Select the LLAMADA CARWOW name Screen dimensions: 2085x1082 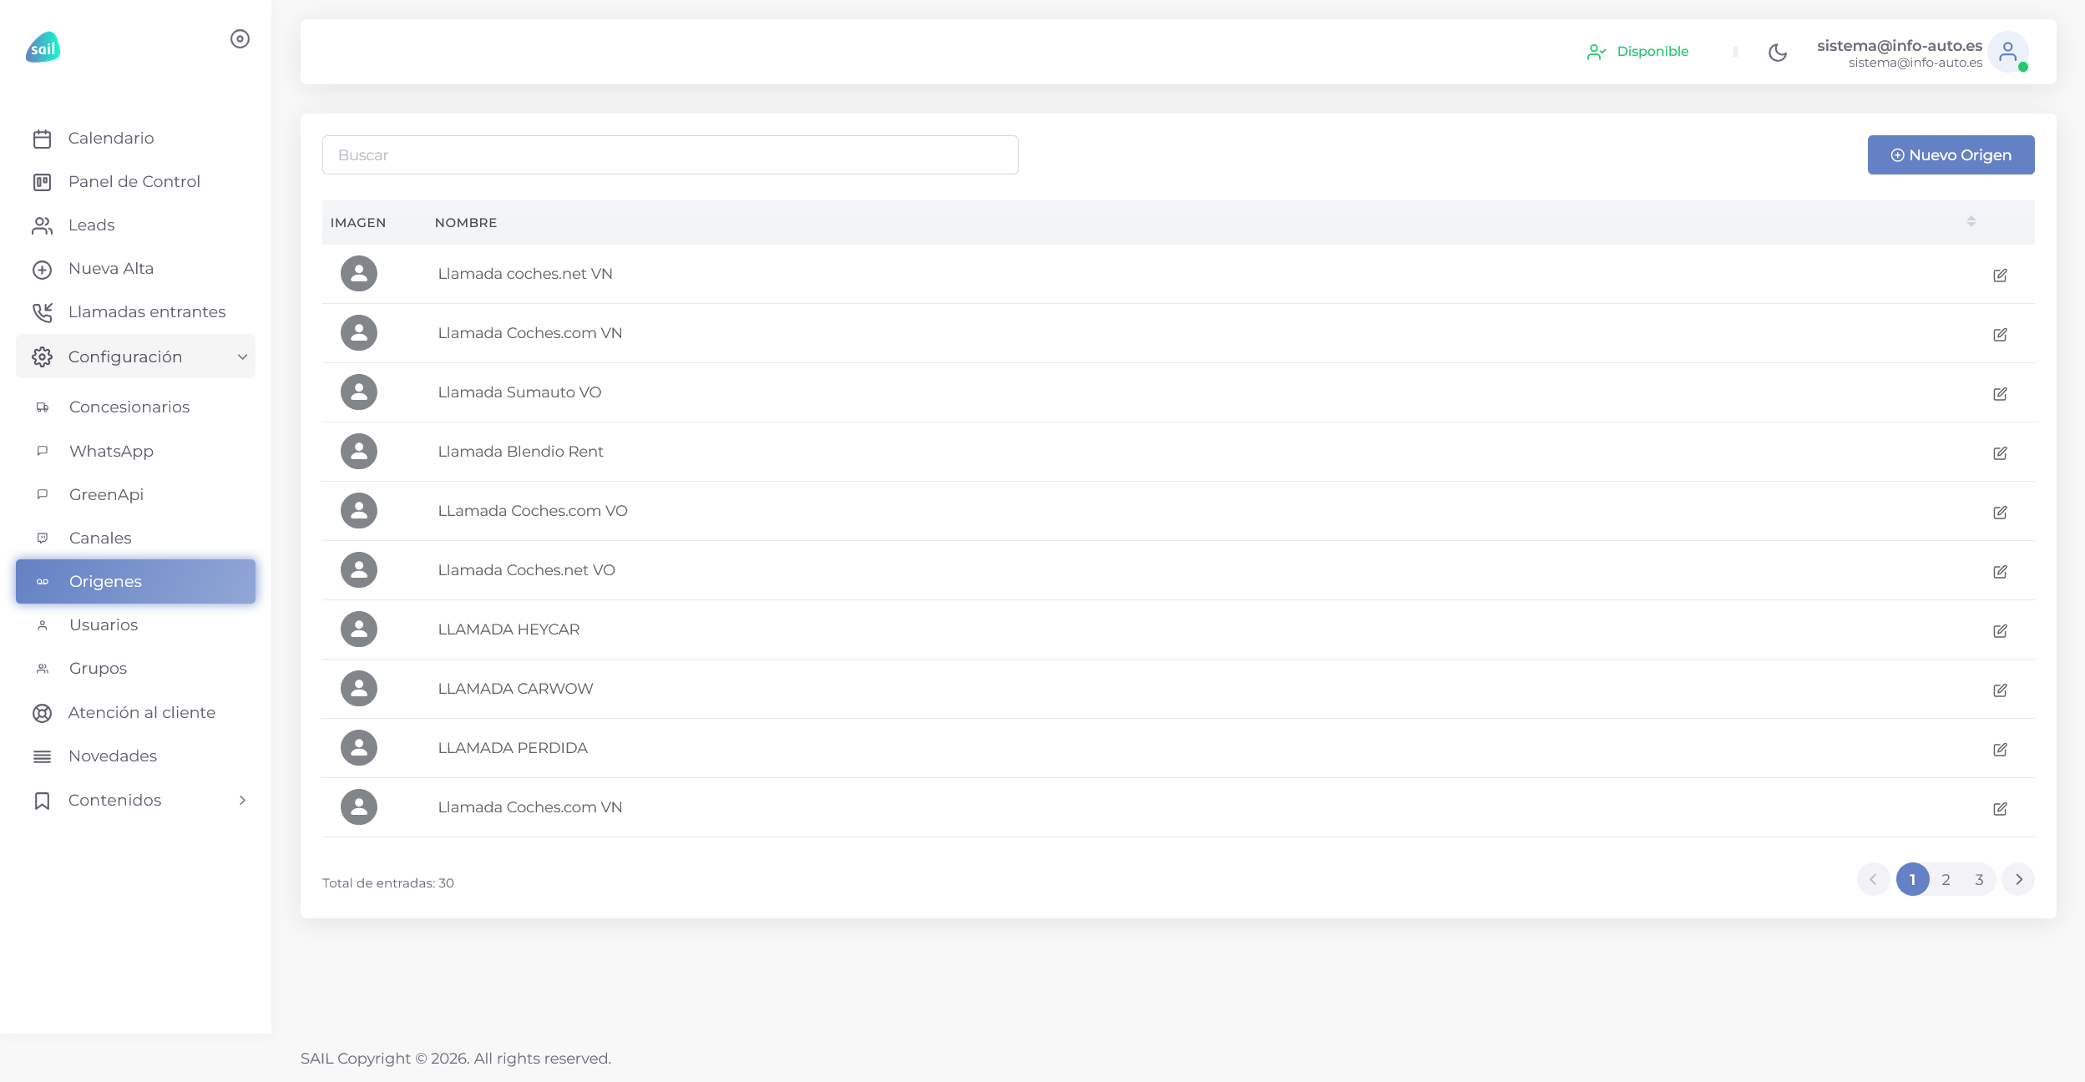(x=515, y=689)
